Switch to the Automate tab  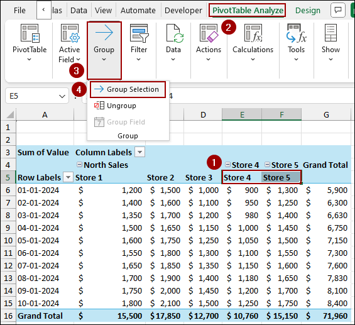138,11
